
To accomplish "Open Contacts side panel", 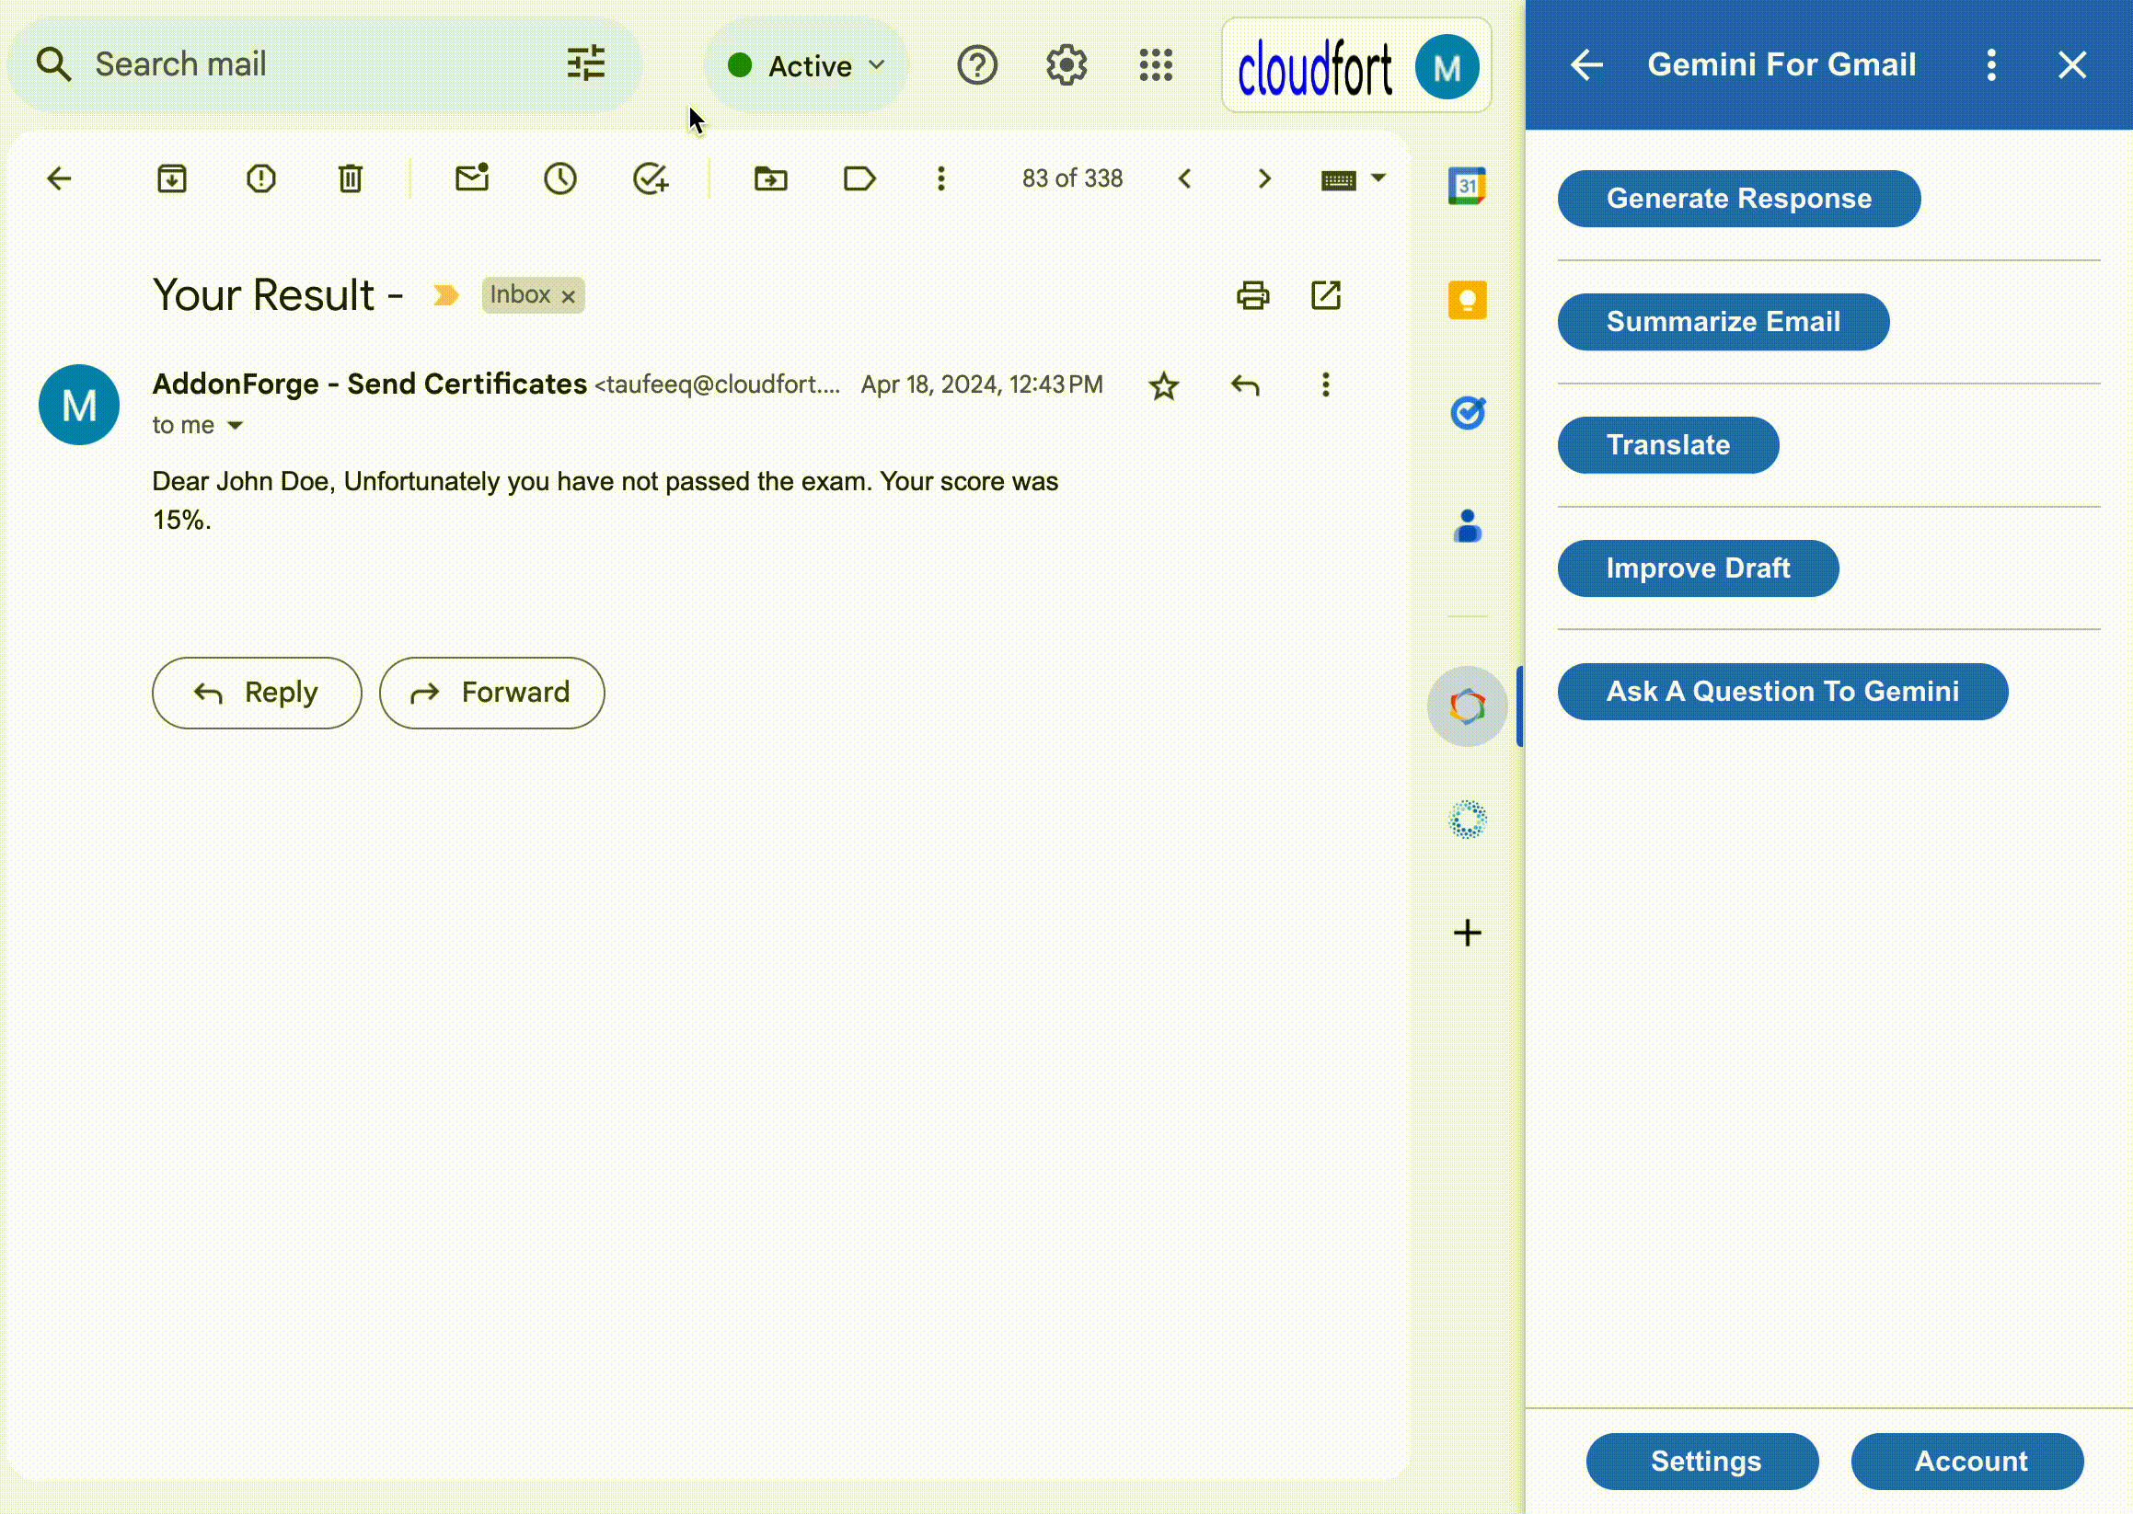I will coord(1467,526).
